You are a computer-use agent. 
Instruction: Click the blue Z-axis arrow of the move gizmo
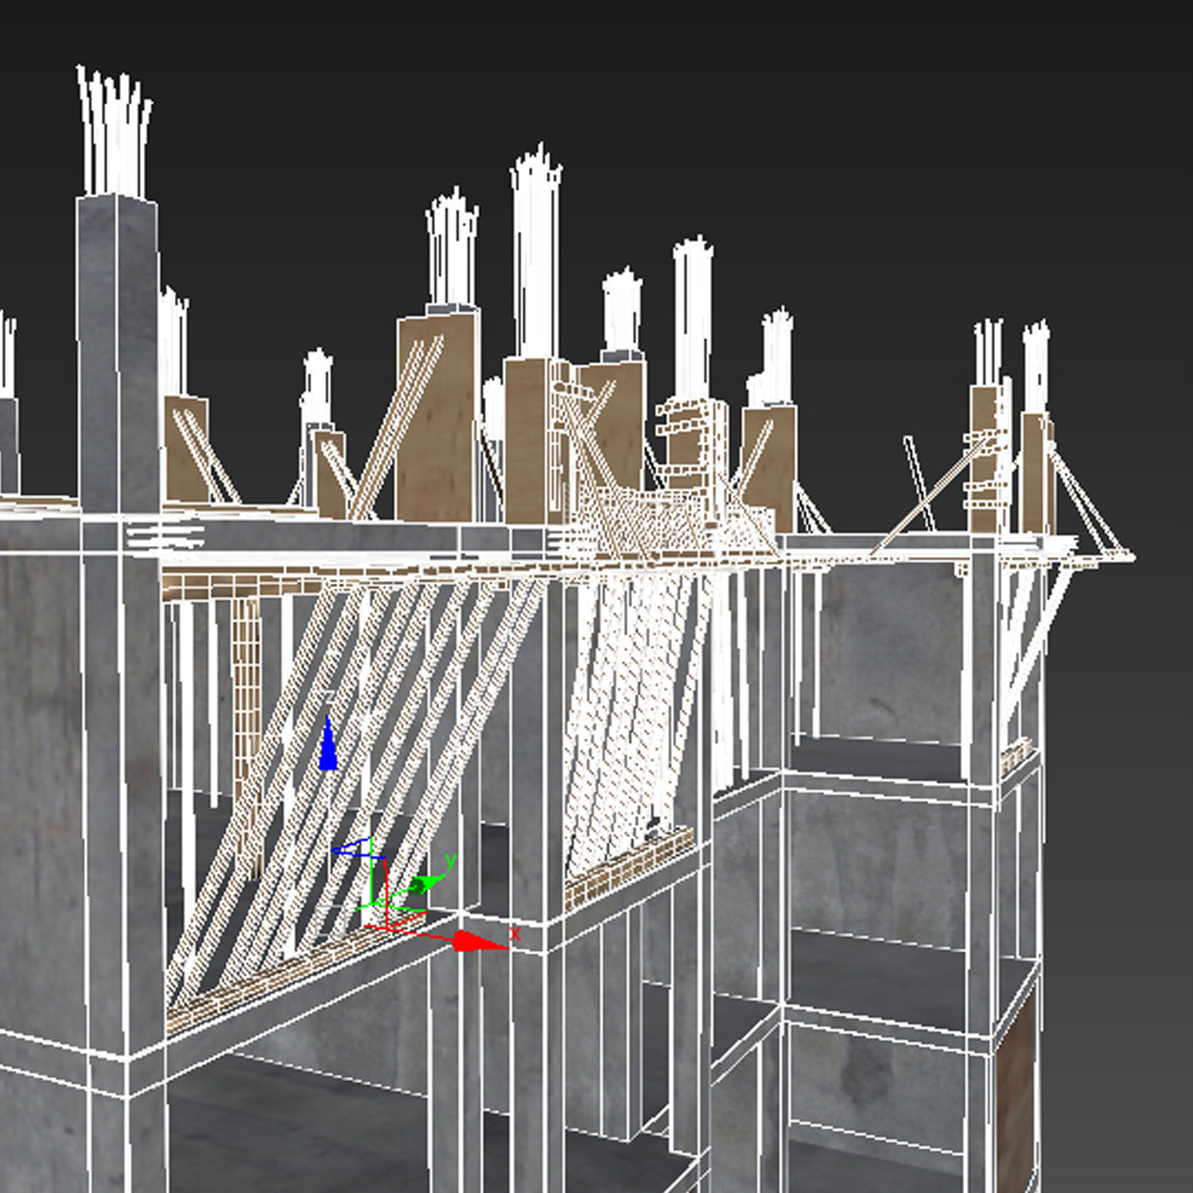point(328,744)
